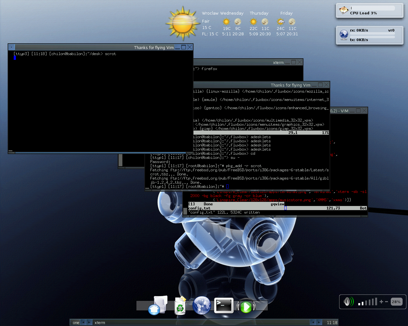
Task: Increase volume with the plus button
Action: (381, 301)
